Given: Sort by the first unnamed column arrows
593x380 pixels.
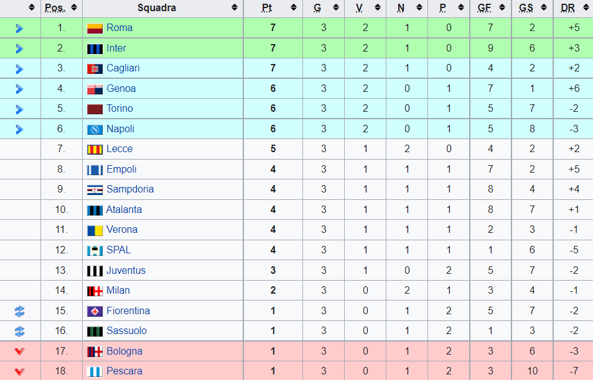Looking at the screenshot, I should coord(32,7).
